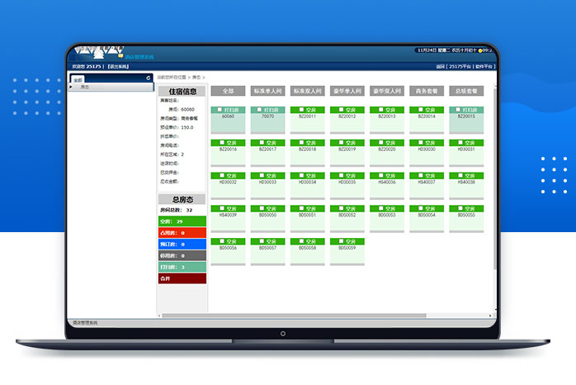
Task: Filter rooms by 豪华单人间
Action: [x=347, y=91]
